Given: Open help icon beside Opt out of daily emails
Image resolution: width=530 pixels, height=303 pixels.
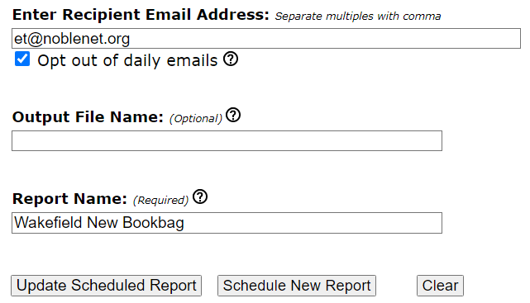Looking at the screenshot, I should tap(231, 59).
